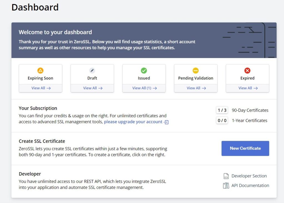This screenshot has width=284, height=203.
Task: Click the orange Expiring Soon warning icon
Action: [x=40, y=70]
